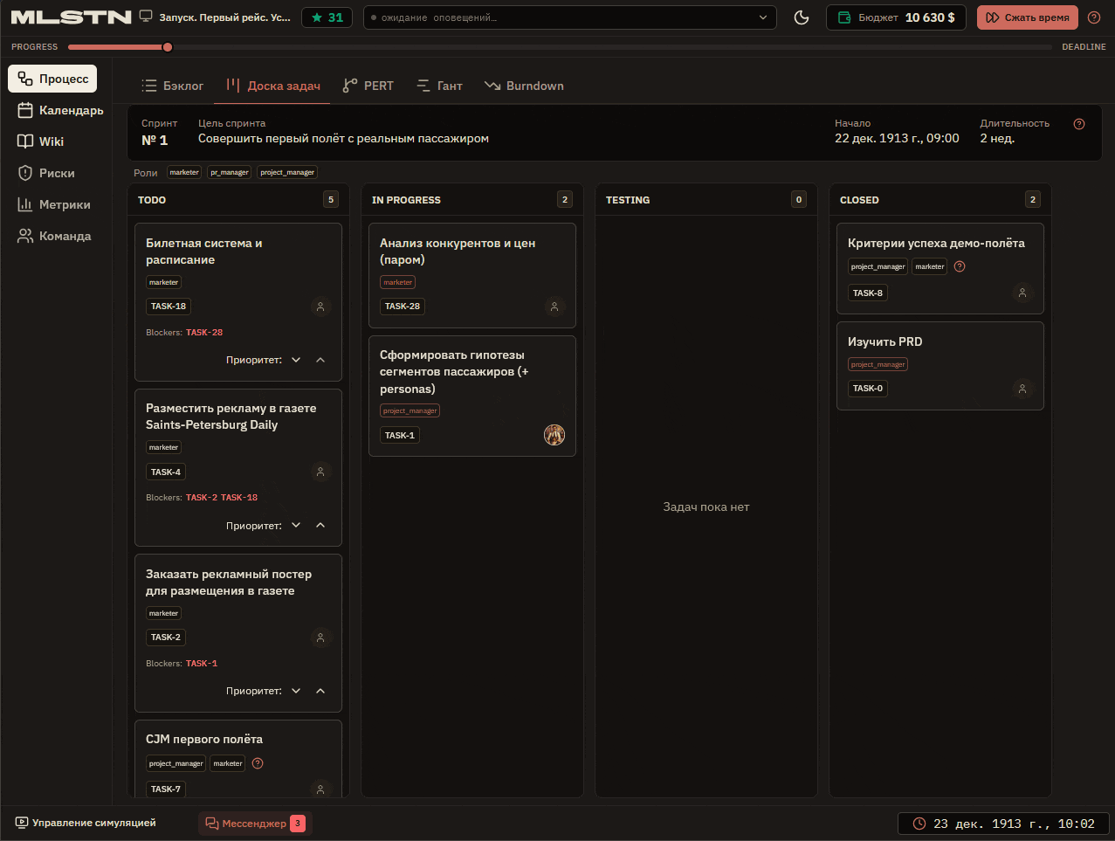Click the priority down chevron on Saints-Petersburg Daily card

pos(296,525)
